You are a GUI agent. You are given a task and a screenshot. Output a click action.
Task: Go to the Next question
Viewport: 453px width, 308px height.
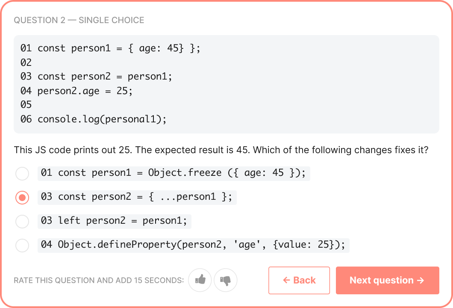tap(387, 280)
